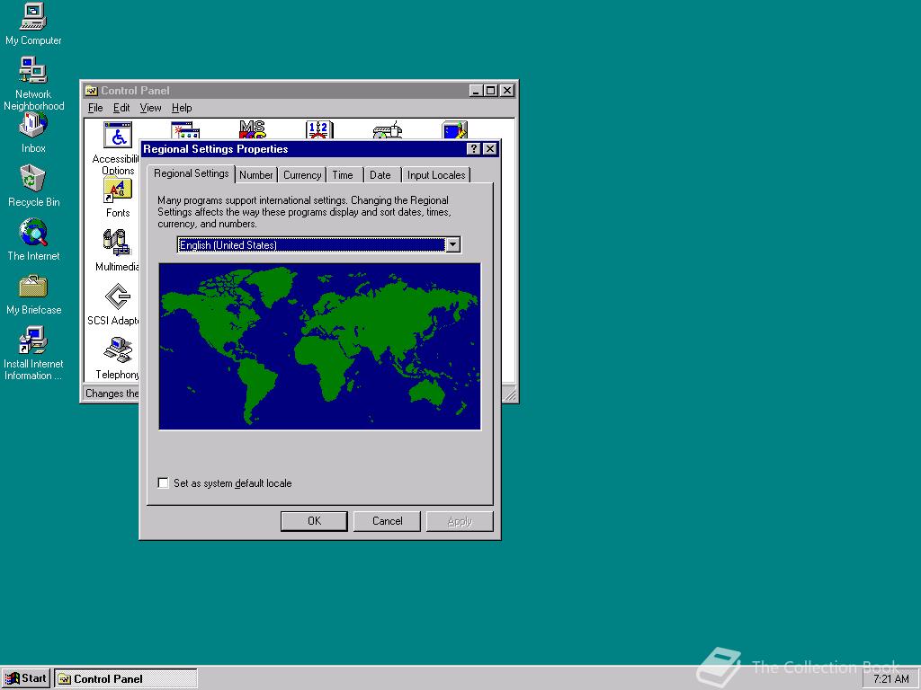Select the Devices icon in Control Panel
The height and width of the screenshot is (690, 921).
[x=388, y=129]
